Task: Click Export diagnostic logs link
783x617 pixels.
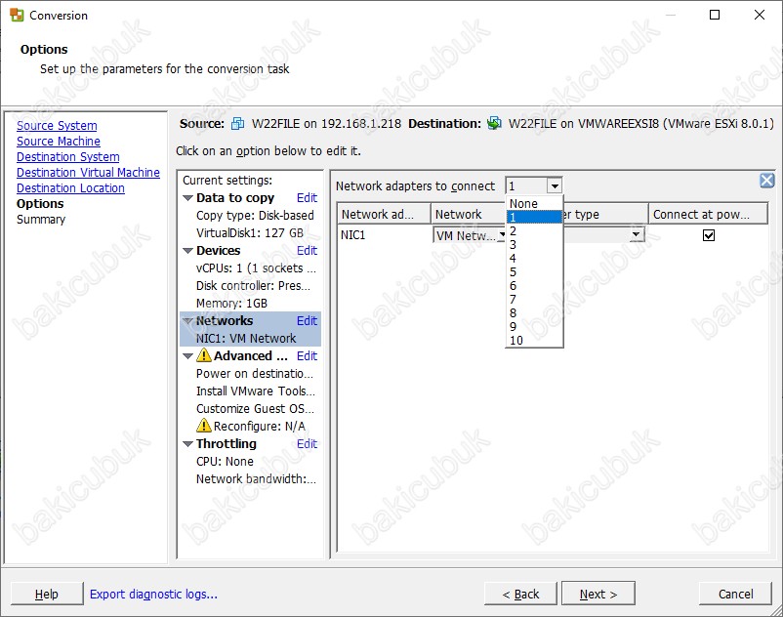Action: [153, 594]
